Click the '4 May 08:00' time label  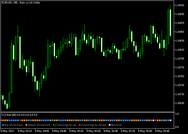[145, 131]
